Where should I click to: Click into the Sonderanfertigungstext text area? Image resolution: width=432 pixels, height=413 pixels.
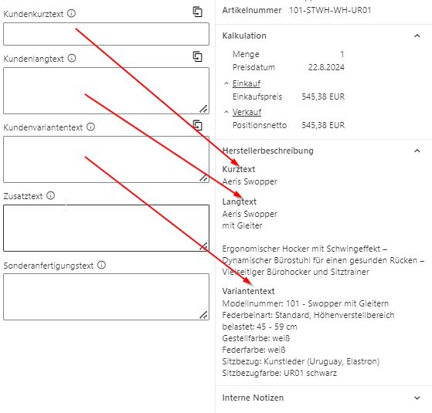click(106, 296)
